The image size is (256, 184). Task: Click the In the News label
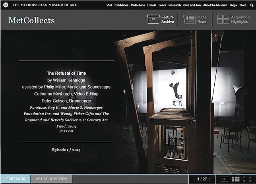point(202,19)
